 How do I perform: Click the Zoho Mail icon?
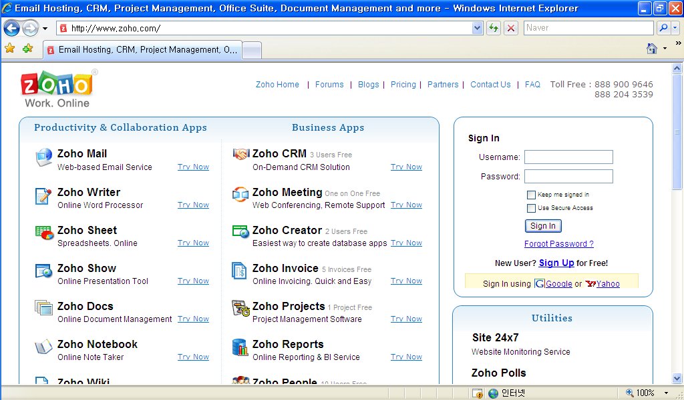43,157
